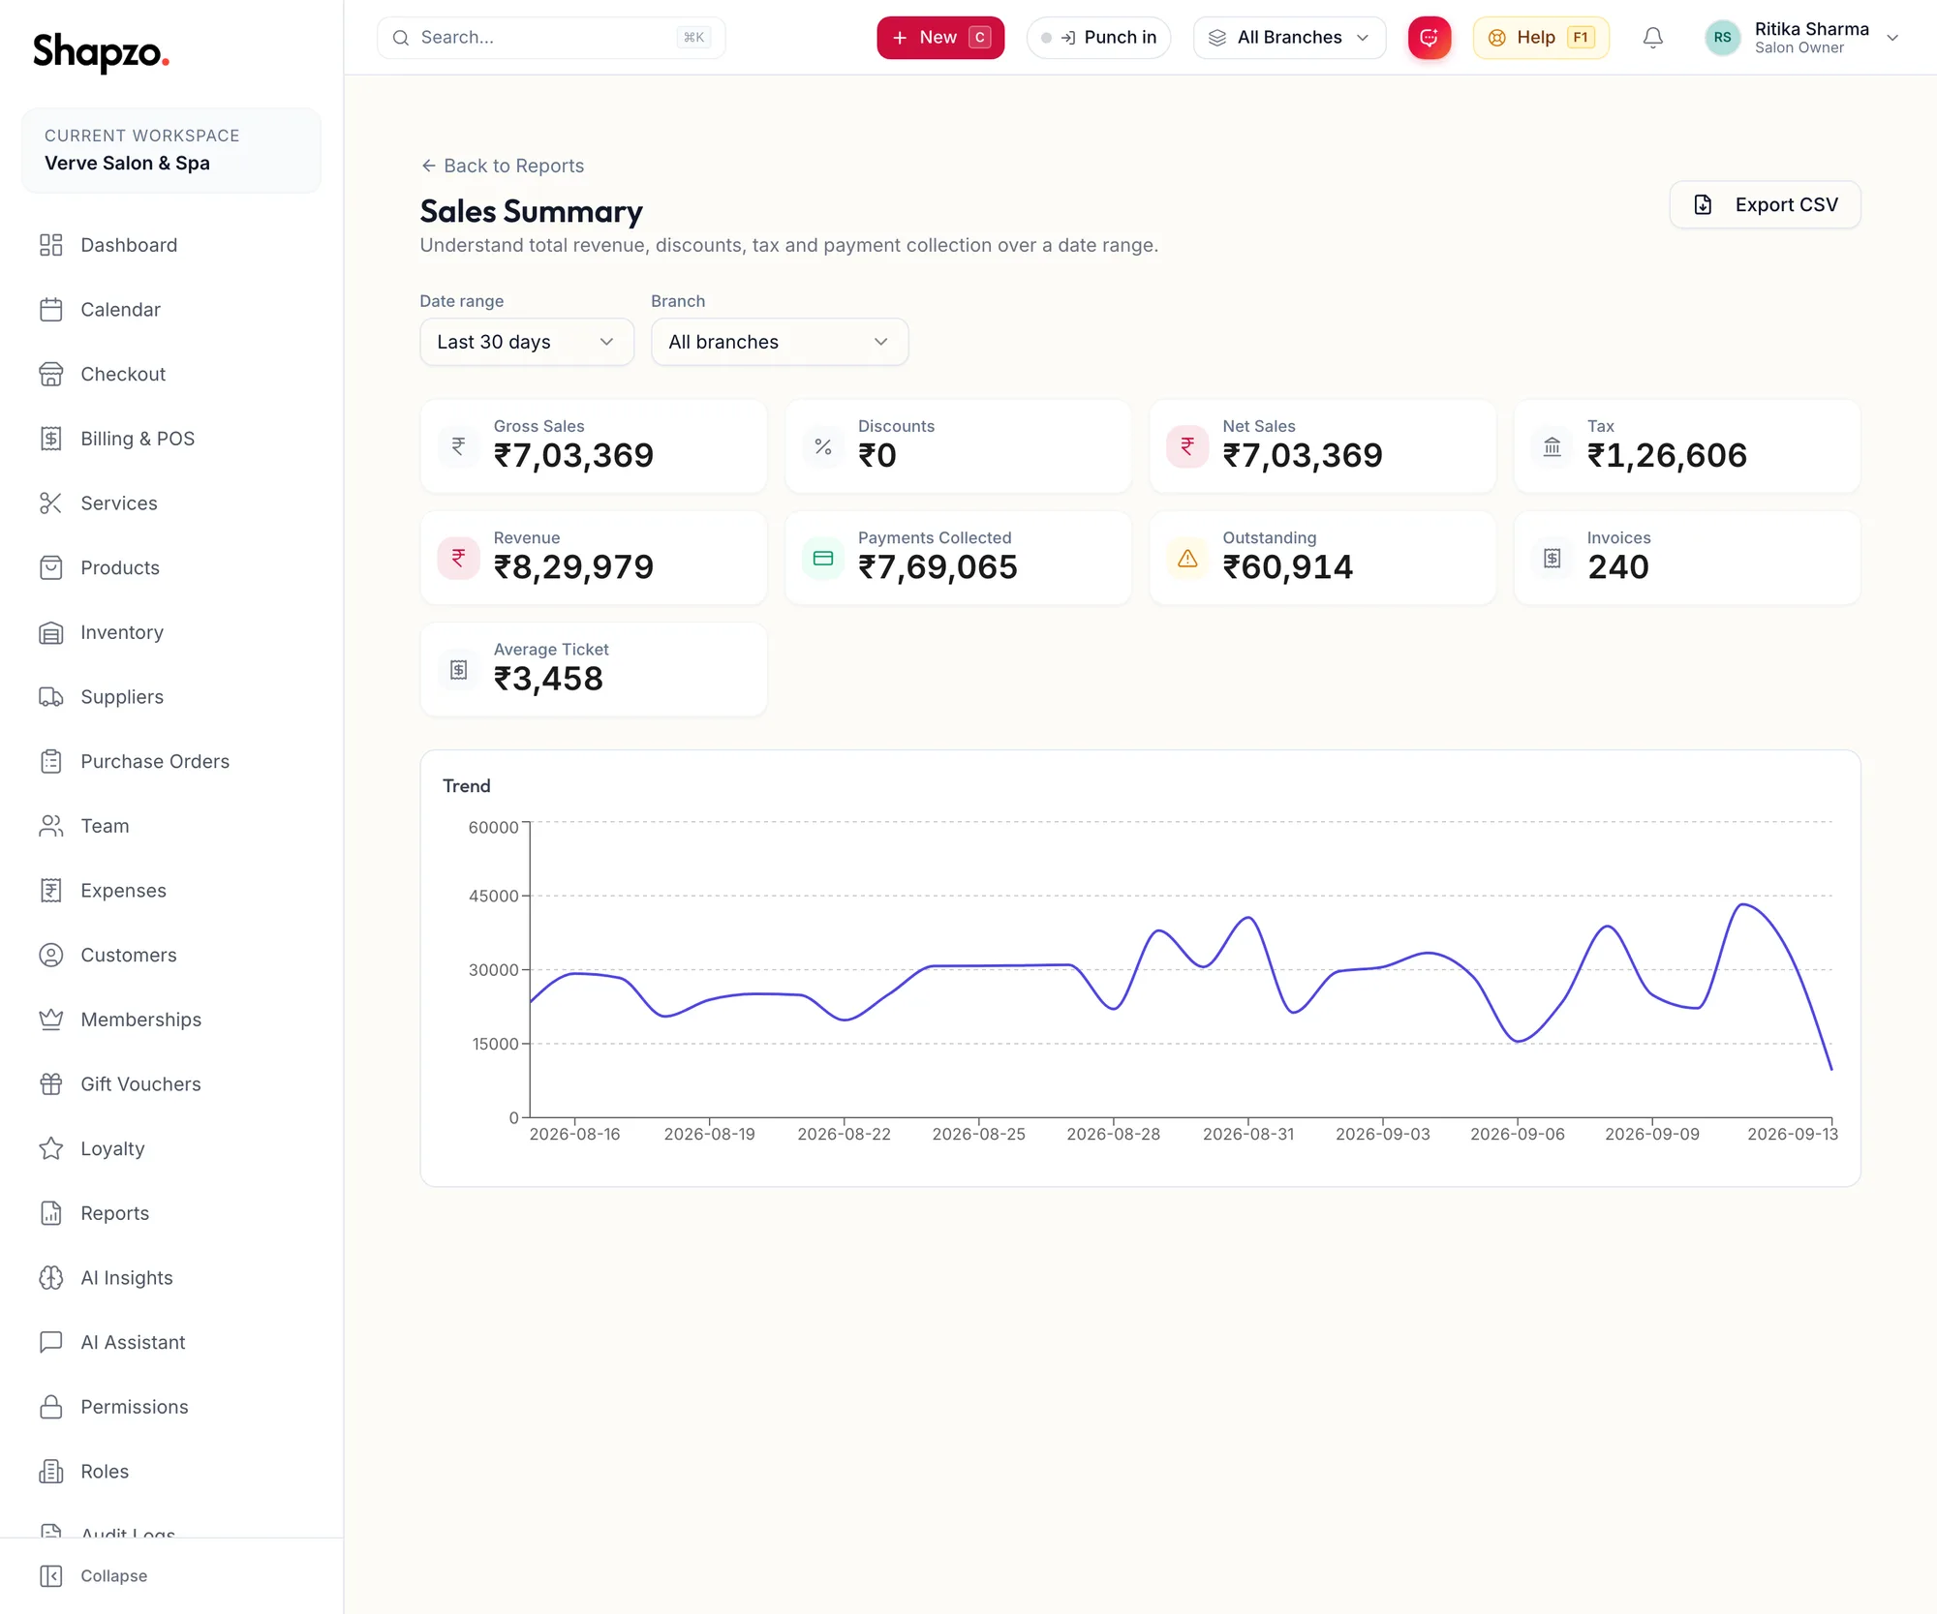Click the Verve Salon & Spa workspace card
The image size is (1937, 1614).
coord(171,150)
